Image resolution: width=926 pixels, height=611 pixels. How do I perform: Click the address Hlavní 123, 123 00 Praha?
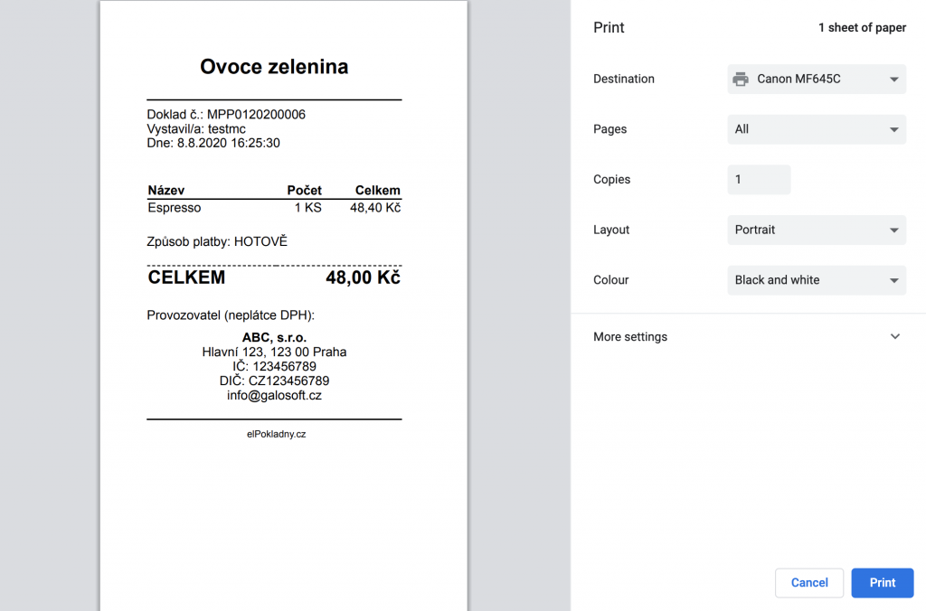click(274, 352)
